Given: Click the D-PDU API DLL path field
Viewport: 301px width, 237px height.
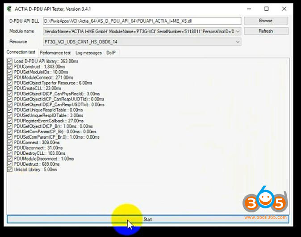Looking at the screenshot, I should pyautogui.click(x=142, y=21).
